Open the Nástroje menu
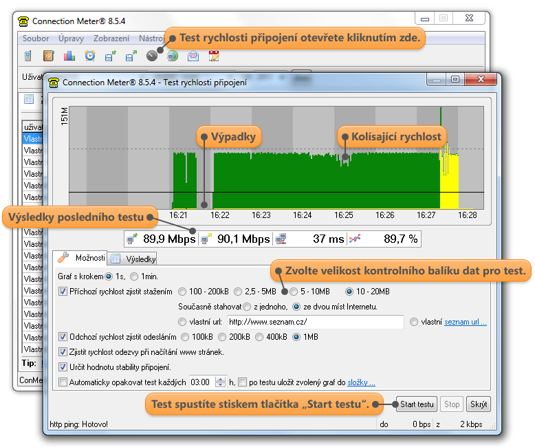Image resolution: width=535 pixels, height=447 pixels. click(x=151, y=39)
